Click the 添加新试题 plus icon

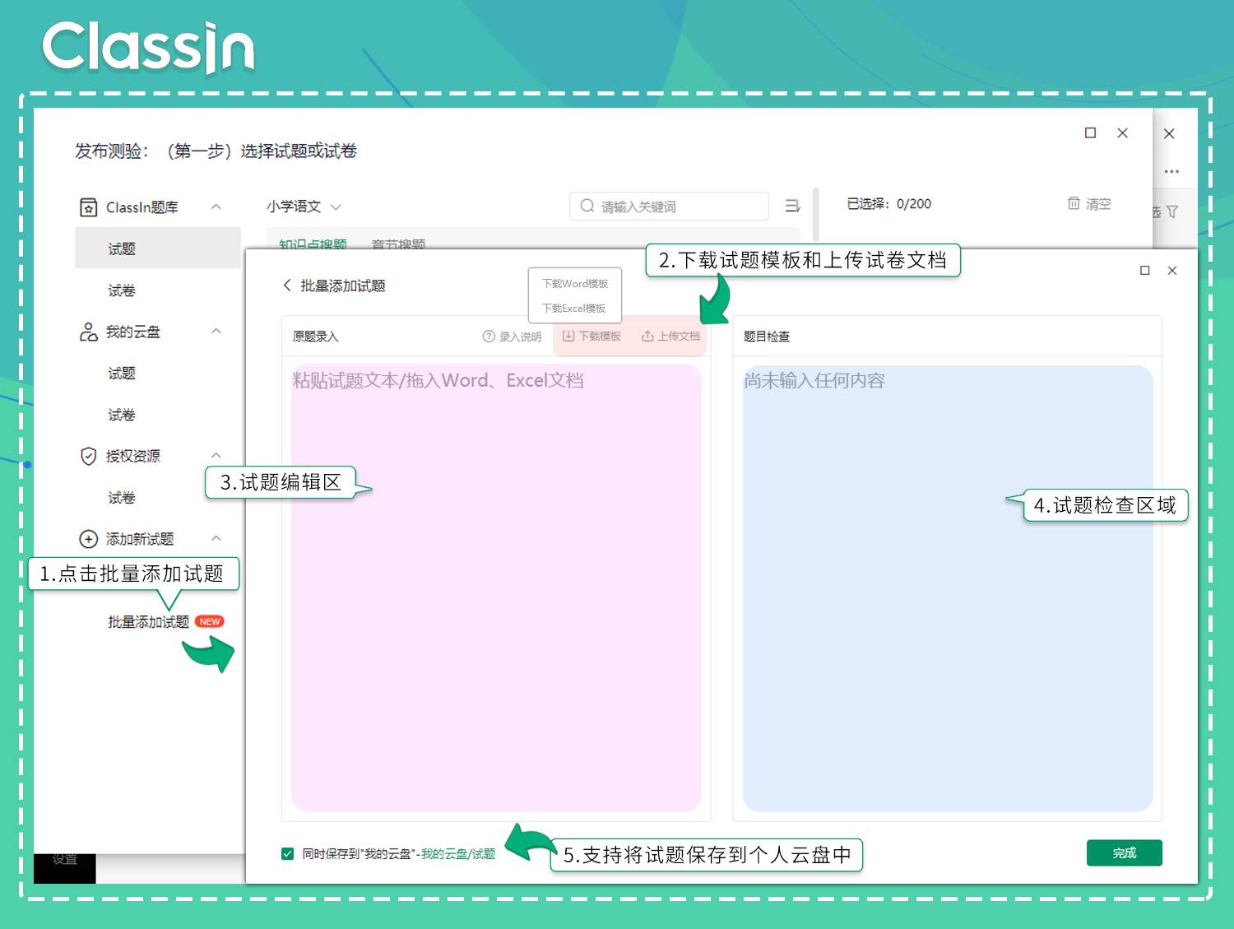click(x=88, y=539)
